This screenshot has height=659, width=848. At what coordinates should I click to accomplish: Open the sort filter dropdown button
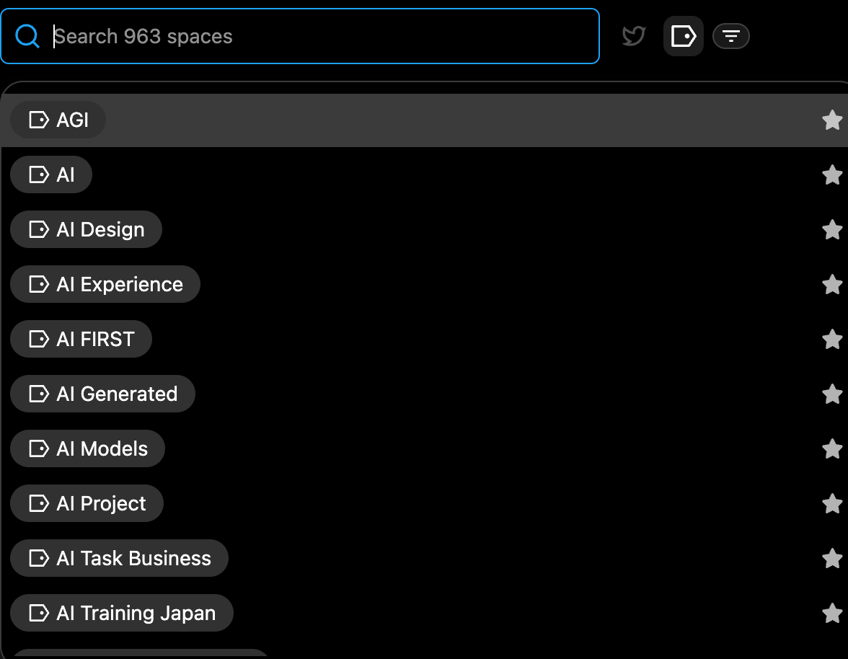tap(730, 36)
